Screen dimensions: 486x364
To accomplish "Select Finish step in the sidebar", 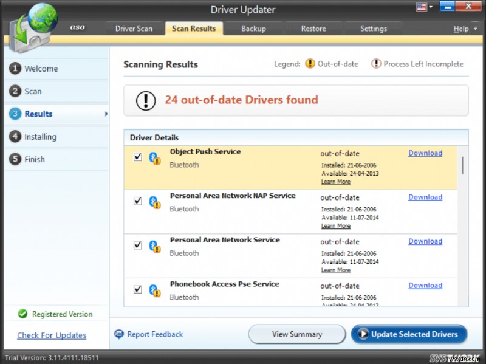I will pos(56,159).
